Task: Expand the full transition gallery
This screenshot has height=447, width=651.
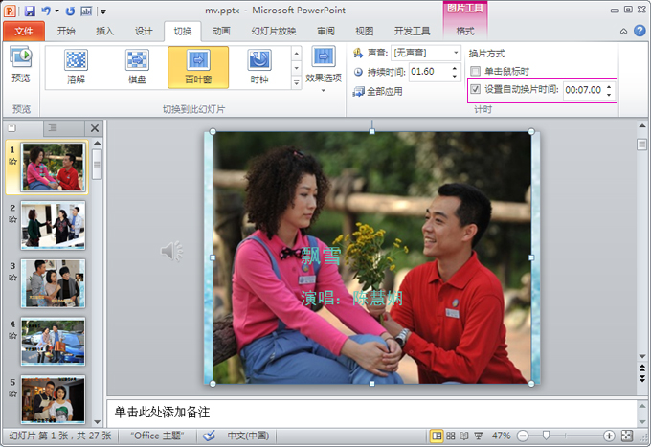Action: [296, 82]
